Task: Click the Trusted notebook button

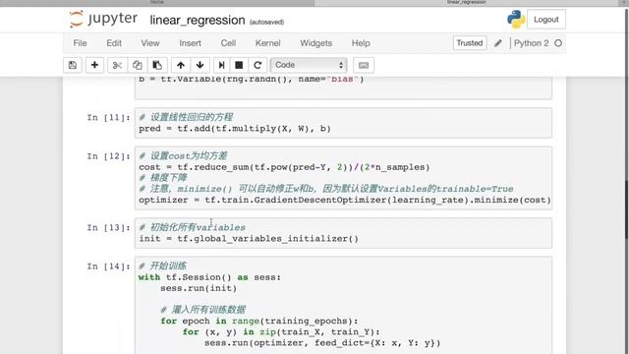Action: tap(470, 43)
